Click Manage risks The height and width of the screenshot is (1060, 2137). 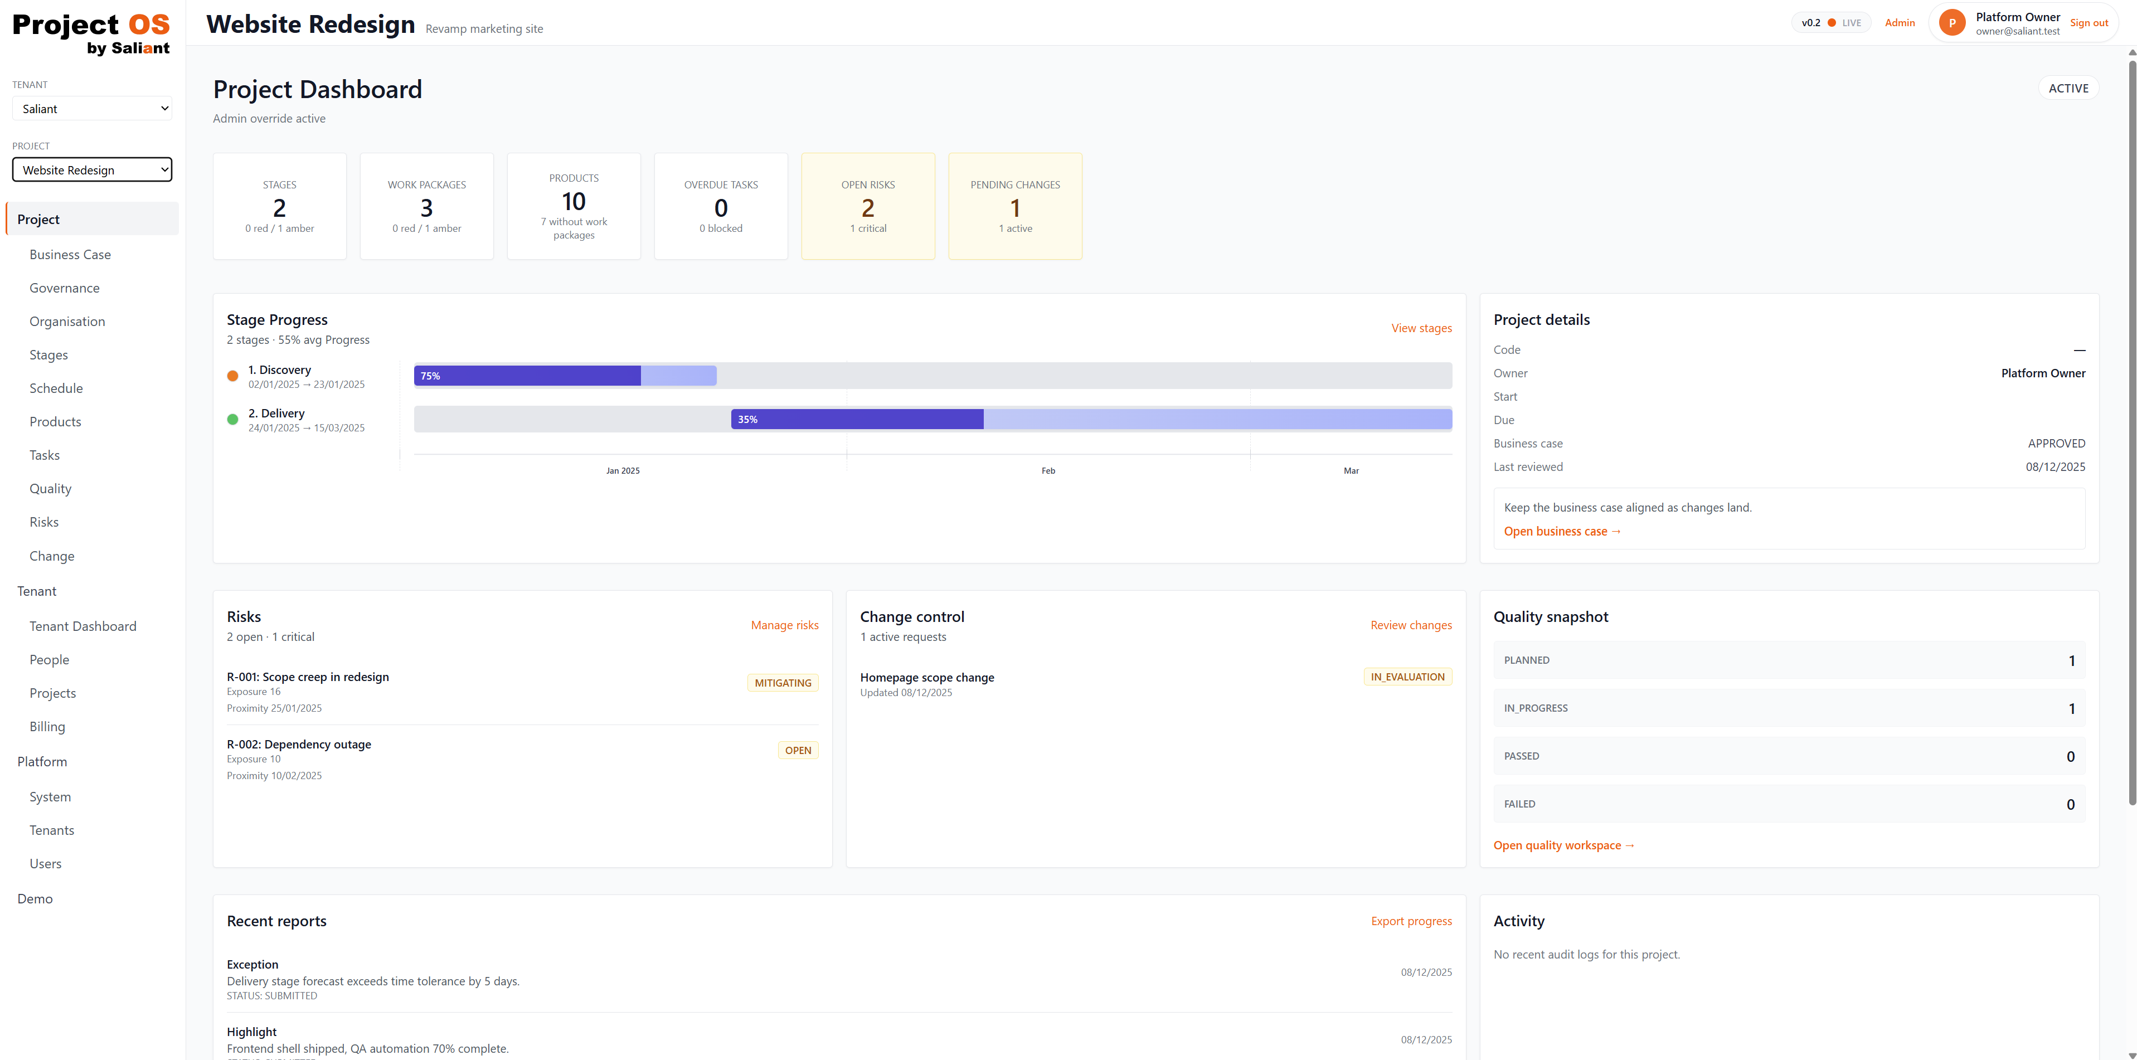[784, 625]
